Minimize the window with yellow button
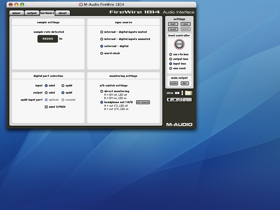The image size is (280, 210). pos(16,5)
